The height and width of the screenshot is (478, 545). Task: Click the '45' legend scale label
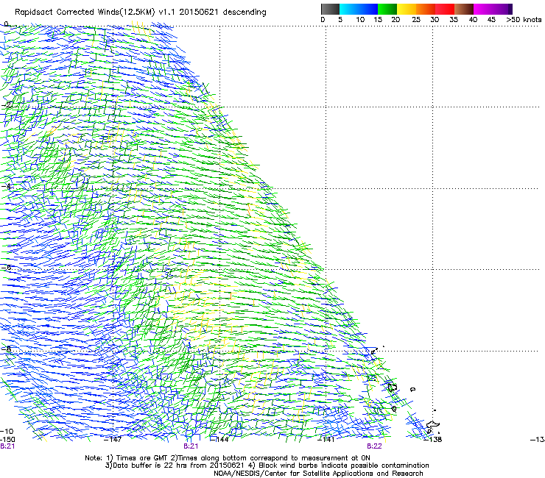491,20
